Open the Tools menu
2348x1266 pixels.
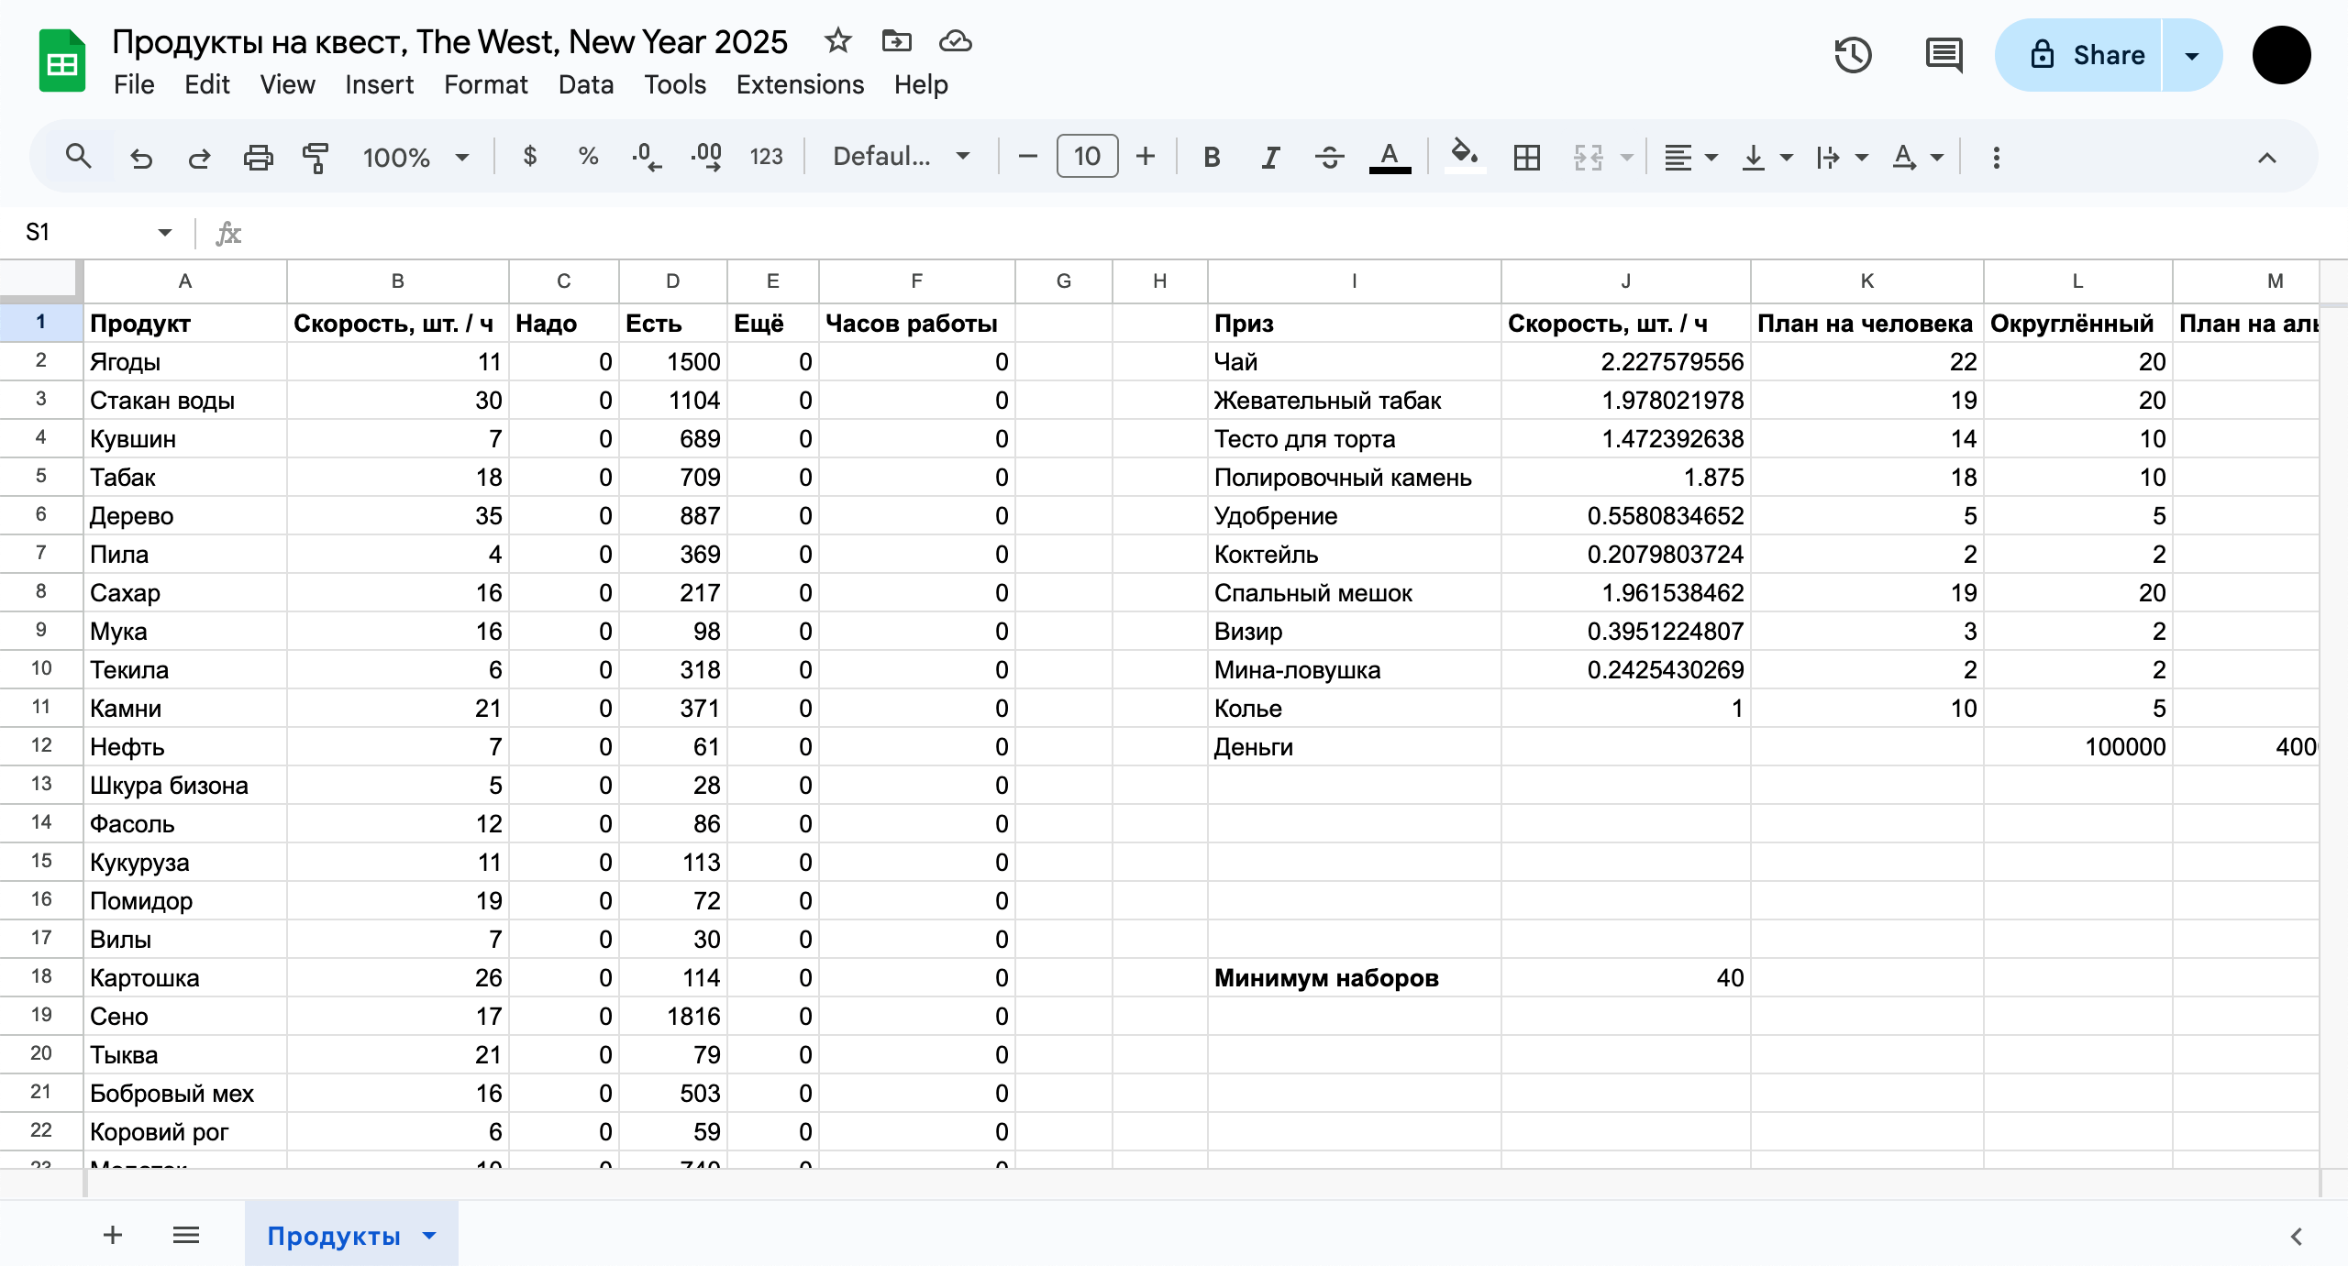click(x=674, y=84)
